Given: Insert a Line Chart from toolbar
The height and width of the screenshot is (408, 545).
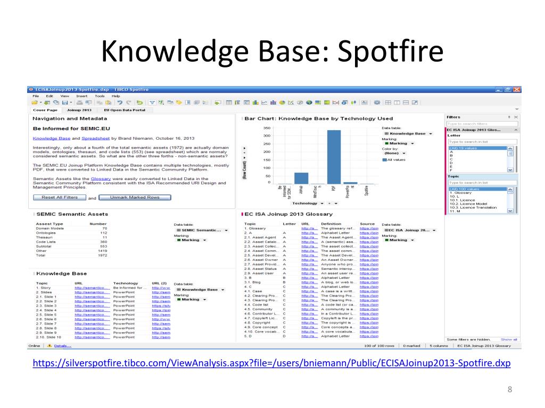Looking at the screenshot, I should 264,103.
